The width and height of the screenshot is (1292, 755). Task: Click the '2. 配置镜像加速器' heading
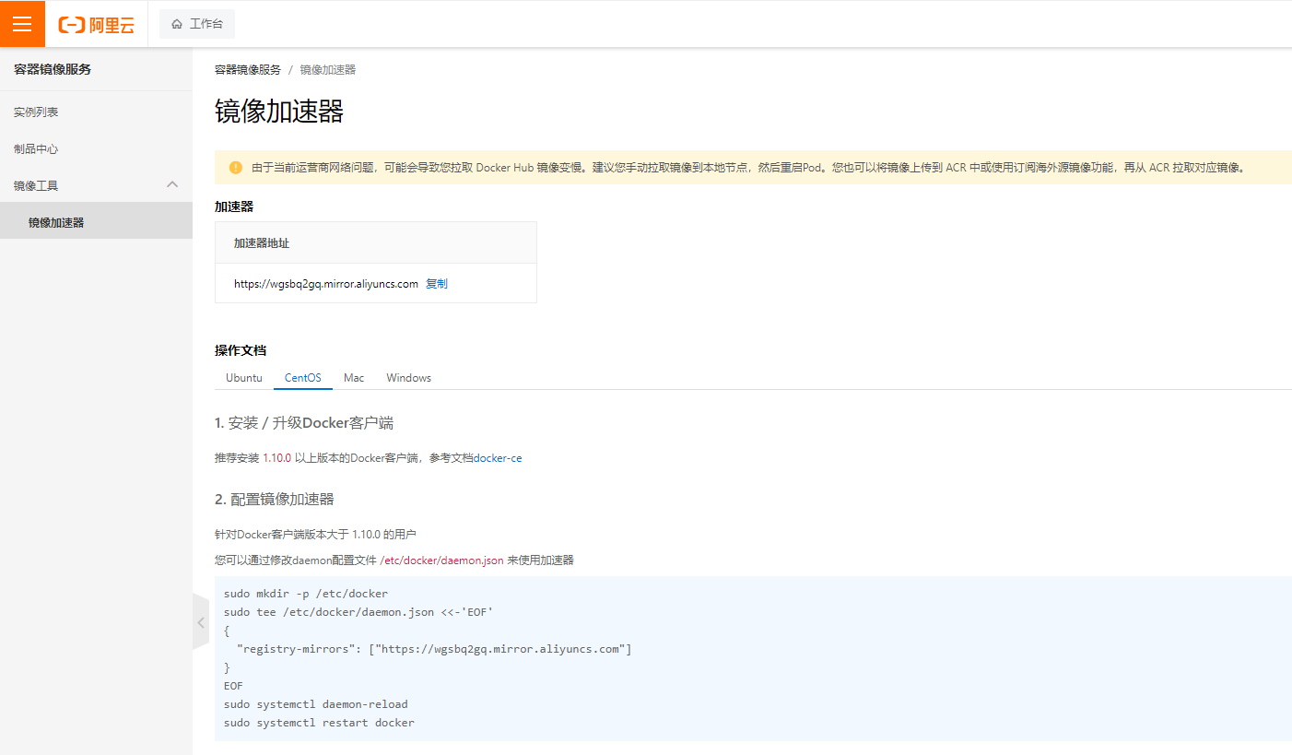275,499
